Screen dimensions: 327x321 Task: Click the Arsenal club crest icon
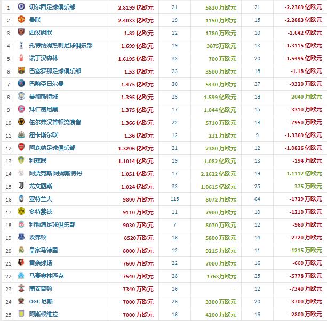pos(21,148)
